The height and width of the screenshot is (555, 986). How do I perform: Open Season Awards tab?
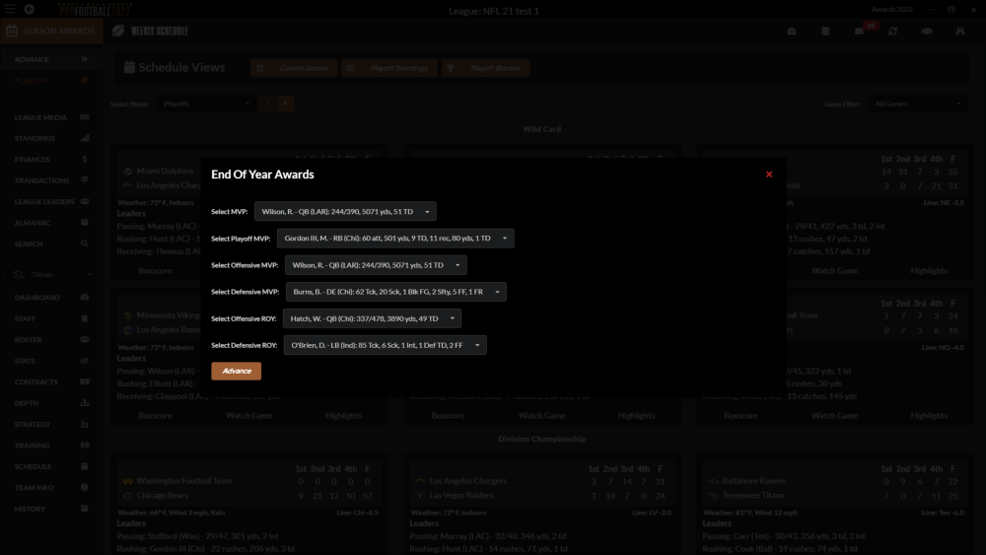click(x=49, y=31)
